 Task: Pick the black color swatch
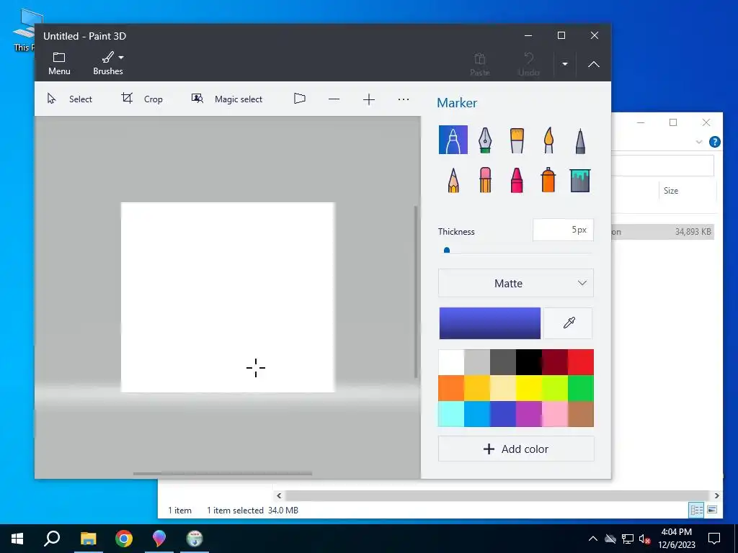pos(528,362)
